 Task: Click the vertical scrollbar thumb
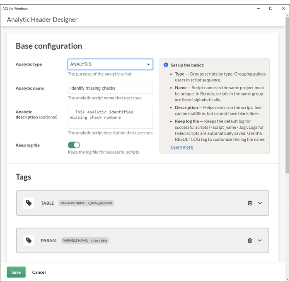[x=288, y=96]
